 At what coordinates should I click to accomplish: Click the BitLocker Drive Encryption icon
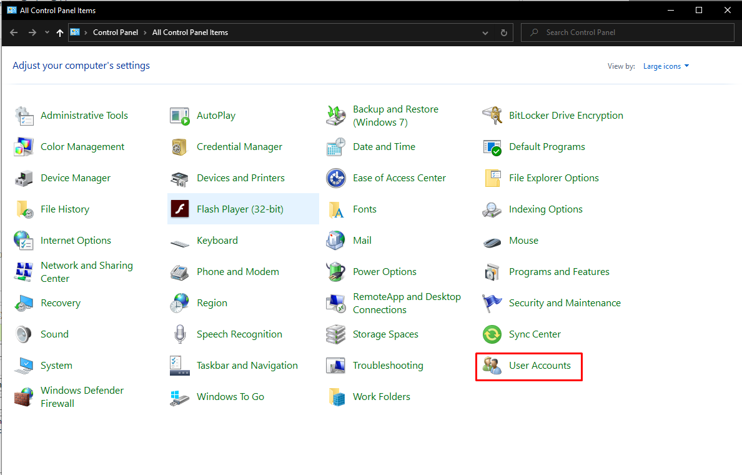(492, 116)
